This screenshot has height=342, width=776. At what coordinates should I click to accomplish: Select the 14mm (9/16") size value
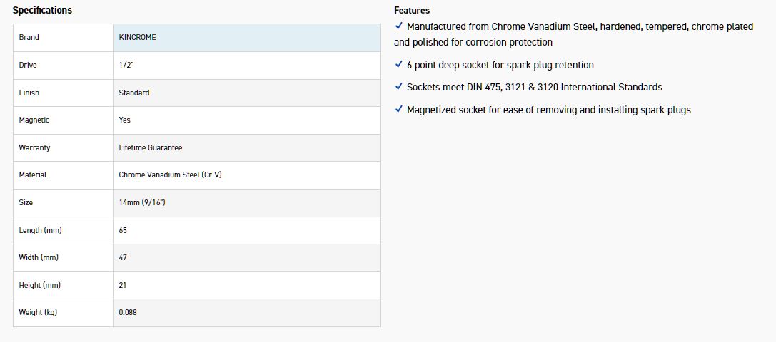(142, 202)
